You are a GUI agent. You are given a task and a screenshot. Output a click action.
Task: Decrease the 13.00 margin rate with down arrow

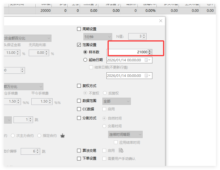pos(18,54)
